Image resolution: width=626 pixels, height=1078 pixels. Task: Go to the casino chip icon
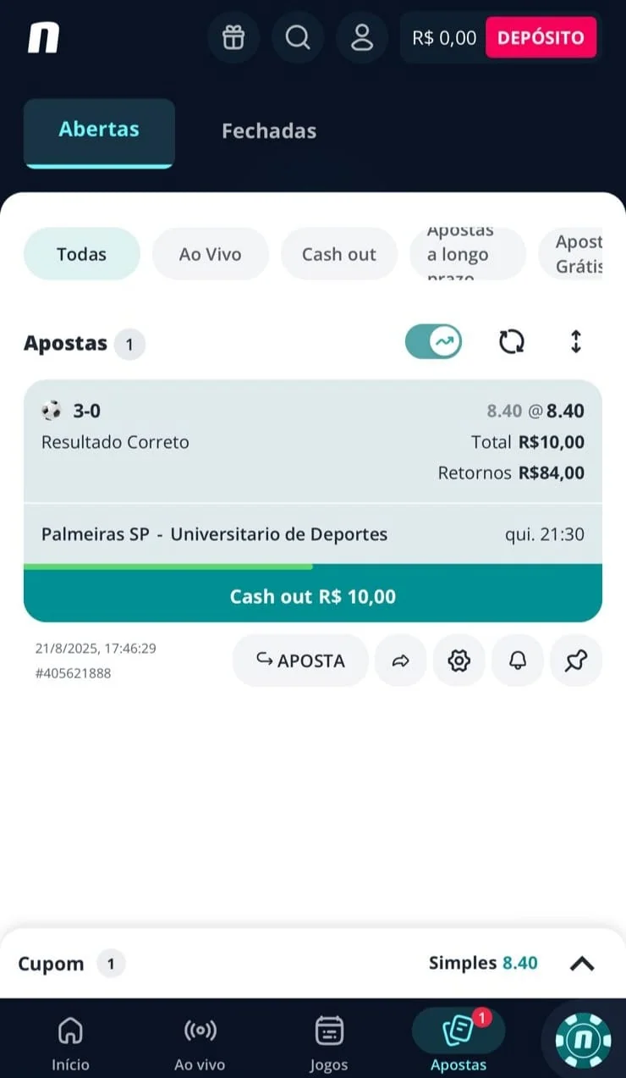point(580,1040)
